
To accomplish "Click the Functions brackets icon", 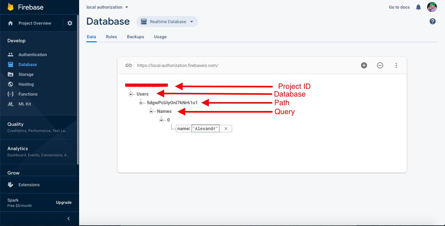I will pos(11,94).
